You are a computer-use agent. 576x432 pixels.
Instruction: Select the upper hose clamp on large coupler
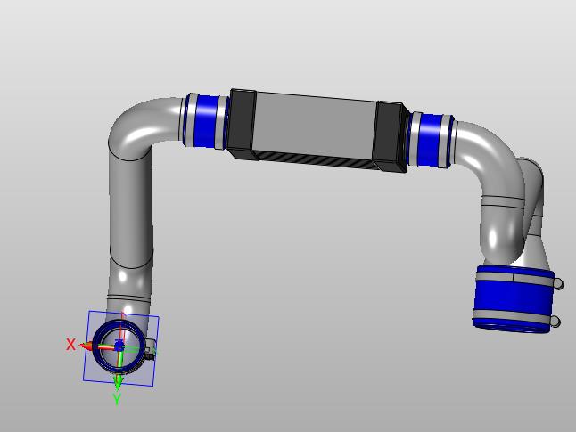(514, 279)
